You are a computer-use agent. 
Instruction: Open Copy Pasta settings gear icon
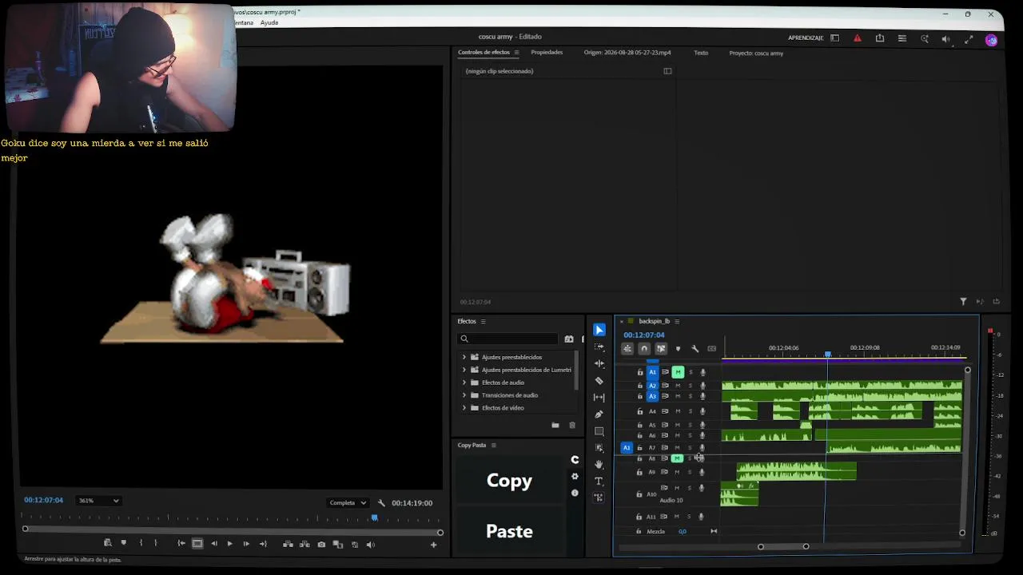click(575, 477)
